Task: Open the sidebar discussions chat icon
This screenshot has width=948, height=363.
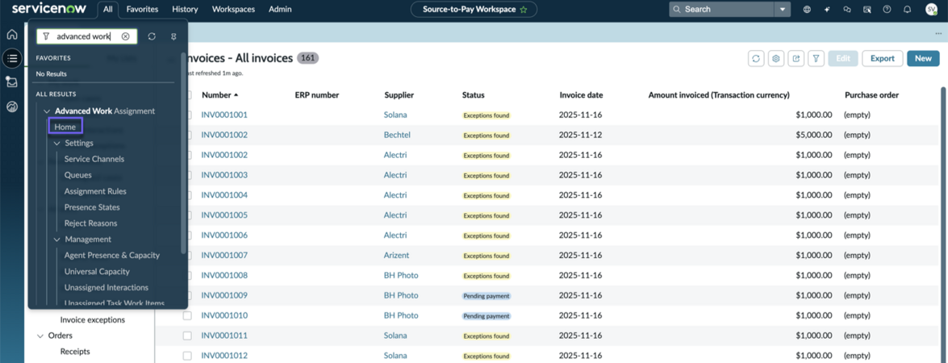Action: 847,10
